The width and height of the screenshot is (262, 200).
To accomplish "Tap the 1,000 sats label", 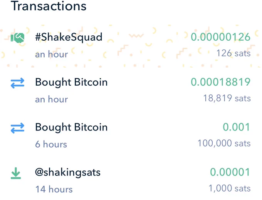I will pyautogui.click(x=230, y=188).
